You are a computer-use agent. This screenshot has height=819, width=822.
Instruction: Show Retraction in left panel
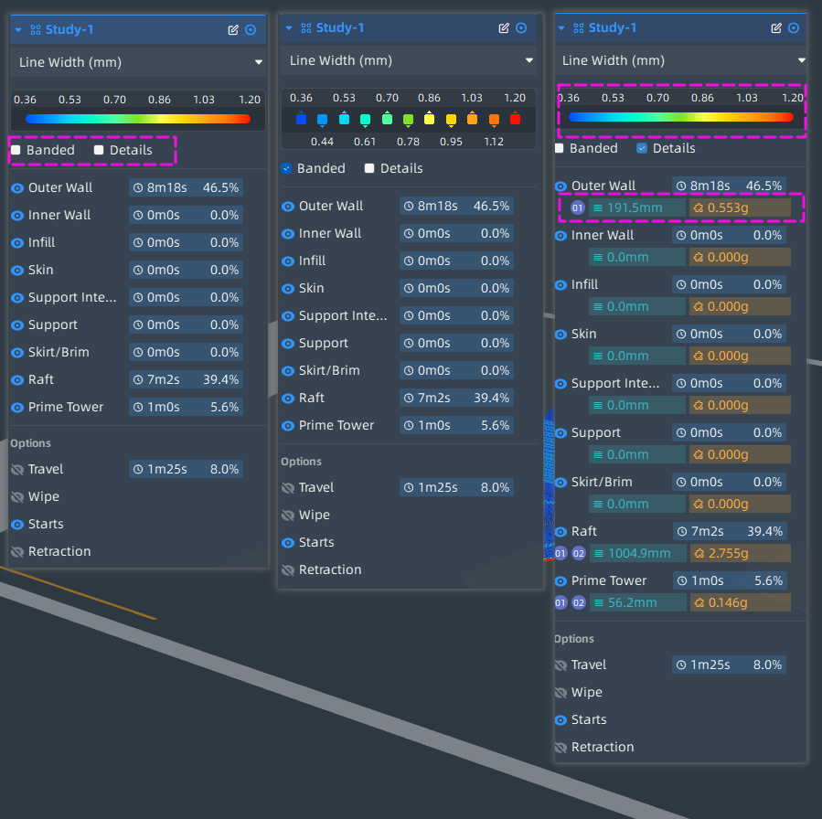pos(17,552)
